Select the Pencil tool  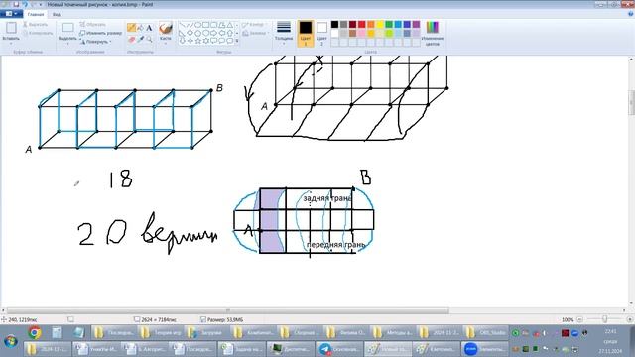pyautogui.click(x=131, y=28)
